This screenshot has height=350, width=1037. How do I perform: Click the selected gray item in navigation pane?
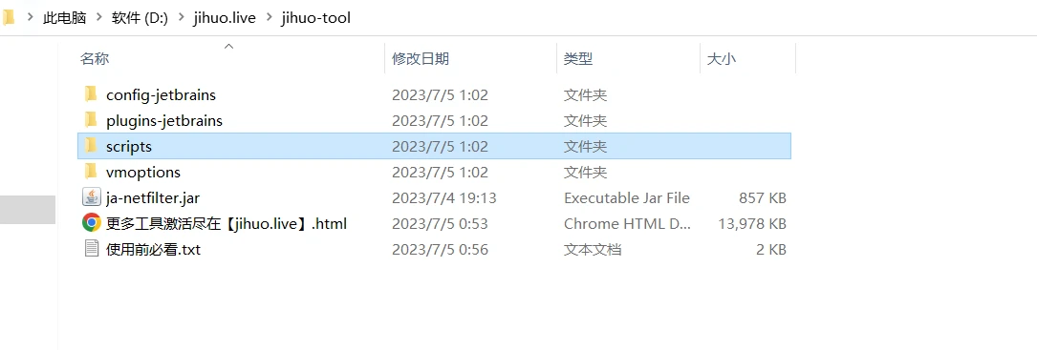tap(28, 210)
